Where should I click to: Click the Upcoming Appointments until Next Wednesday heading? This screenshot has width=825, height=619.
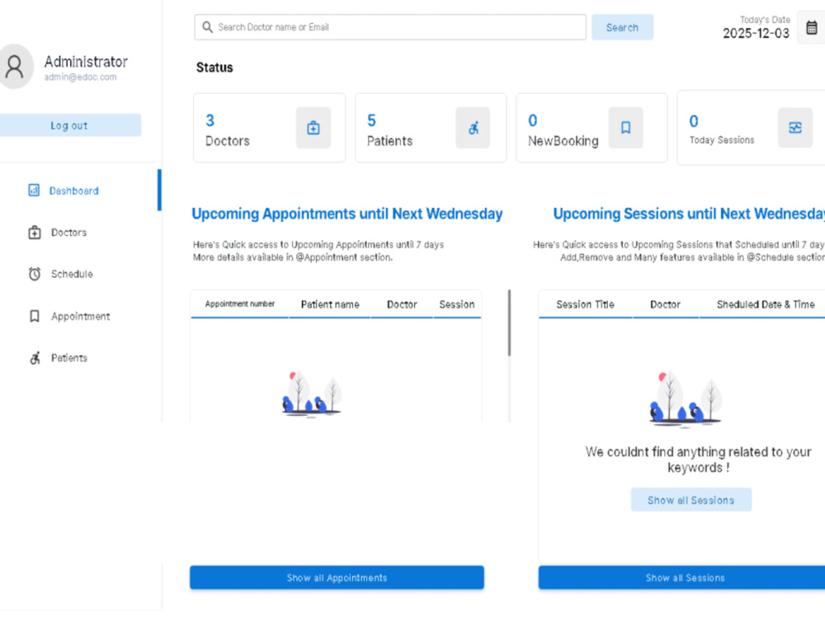(347, 214)
